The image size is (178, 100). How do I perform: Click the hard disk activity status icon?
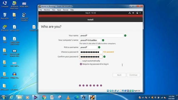coord(108,91)
